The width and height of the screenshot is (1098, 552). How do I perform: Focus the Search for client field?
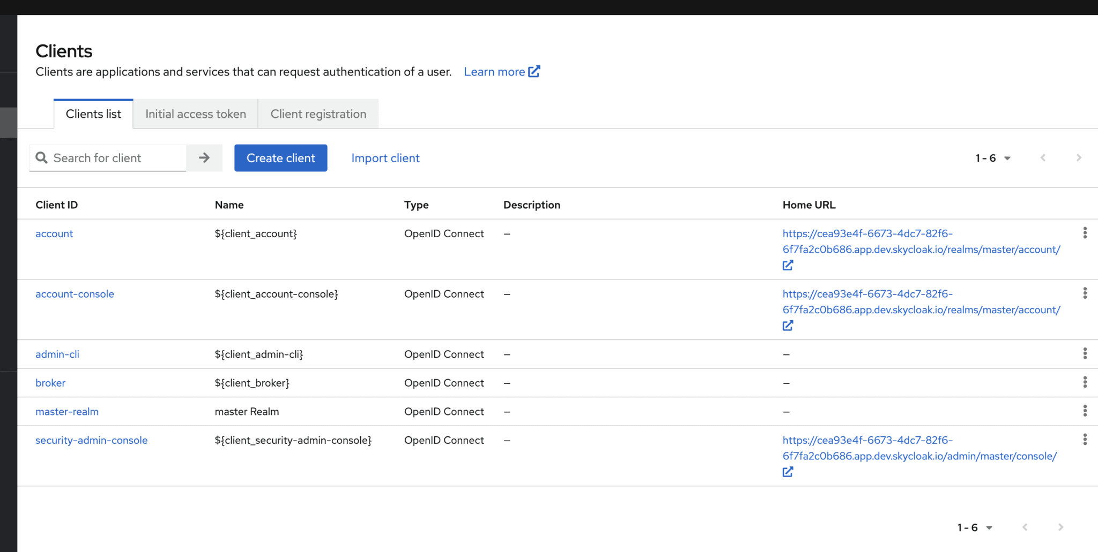115,158
